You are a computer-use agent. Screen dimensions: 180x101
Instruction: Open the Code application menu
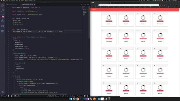(x=4, y=1)
